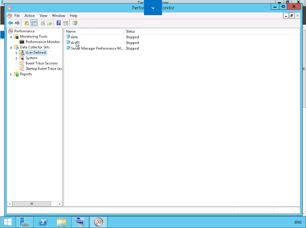Select the Reports tree item

click(26, 74)
